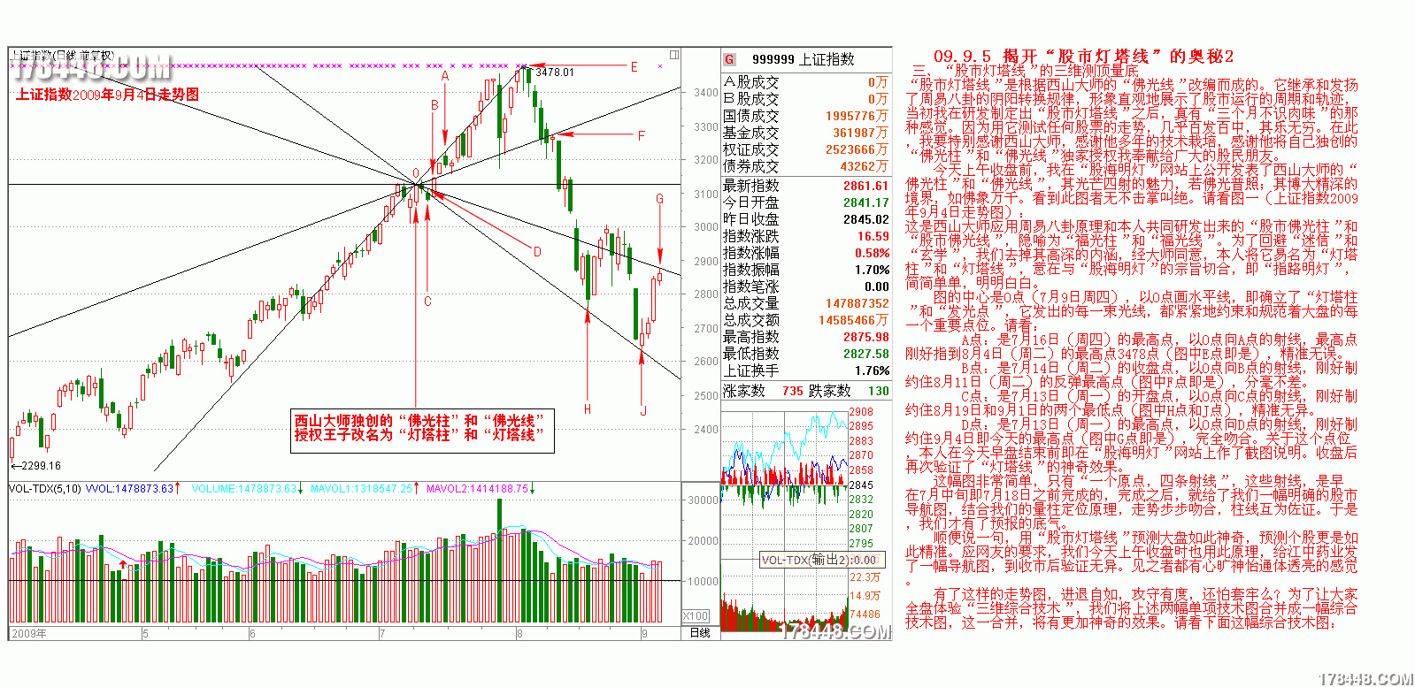The height and width of the screenshot is (687, 1415).
Task: Click the 2400 price axis label
Action: pos(706,430)
